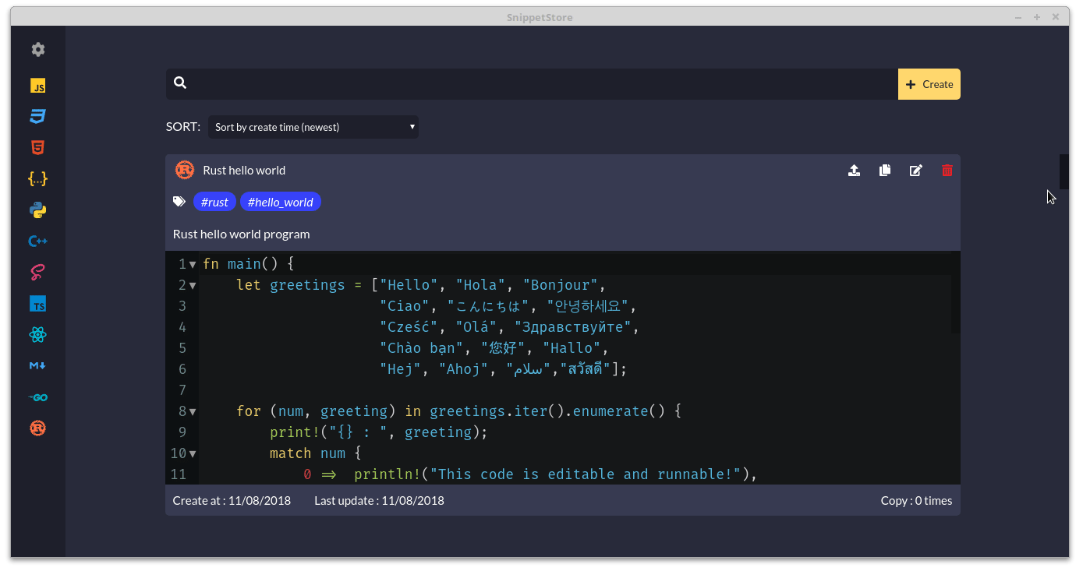This screenshot has height=571, width=1083.
Task: Select the Sass language icon
Action: click(x=38, y=272)
